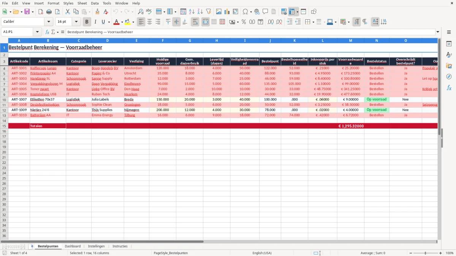Click the English (USA) language status

[262, 253]
